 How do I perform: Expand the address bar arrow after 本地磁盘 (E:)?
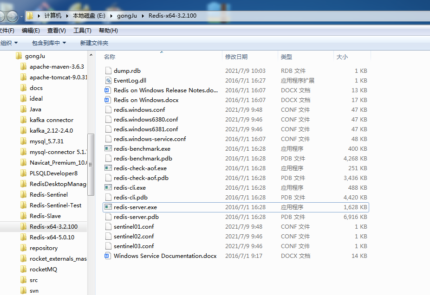click(x=111, y=16)
